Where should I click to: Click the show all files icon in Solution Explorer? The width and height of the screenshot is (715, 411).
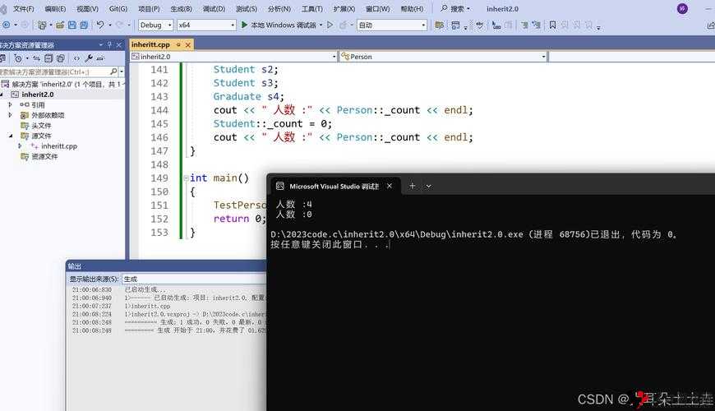(x=60, y=58)
